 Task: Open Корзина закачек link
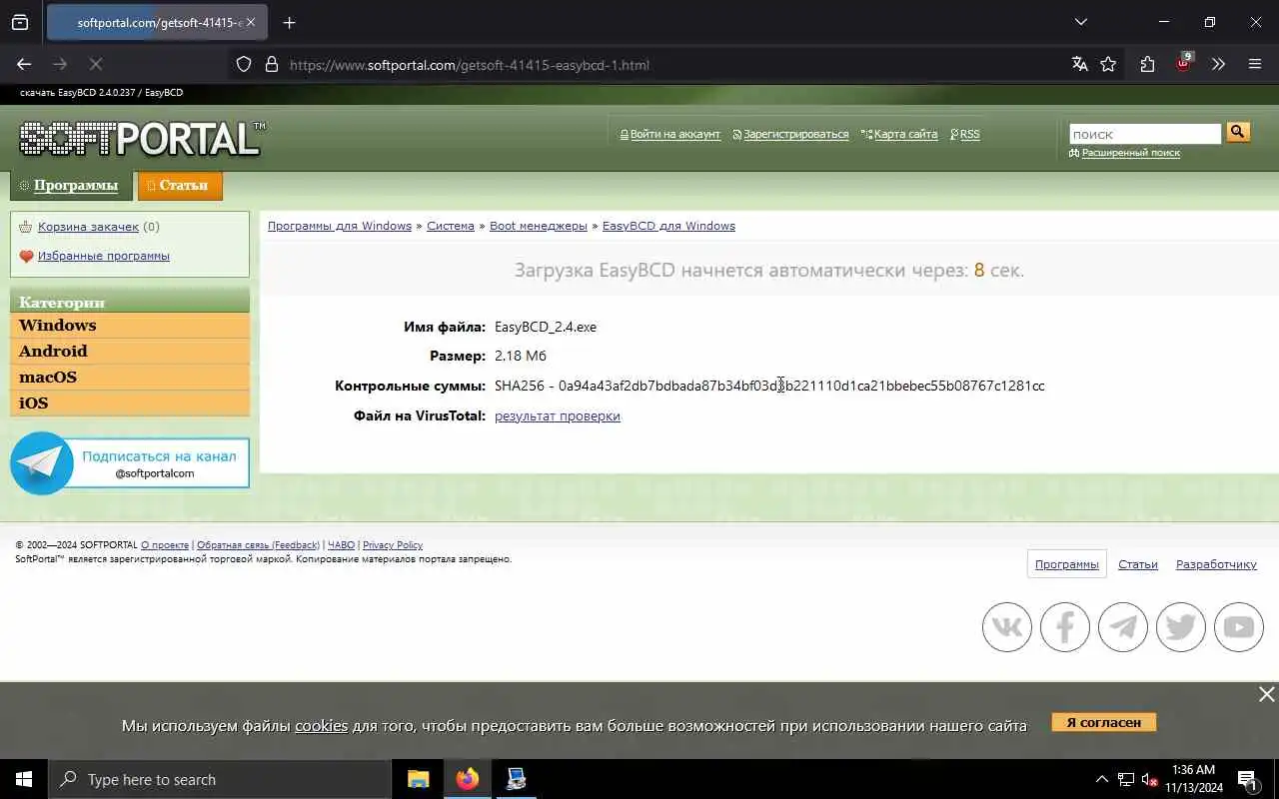coord(88,227)
